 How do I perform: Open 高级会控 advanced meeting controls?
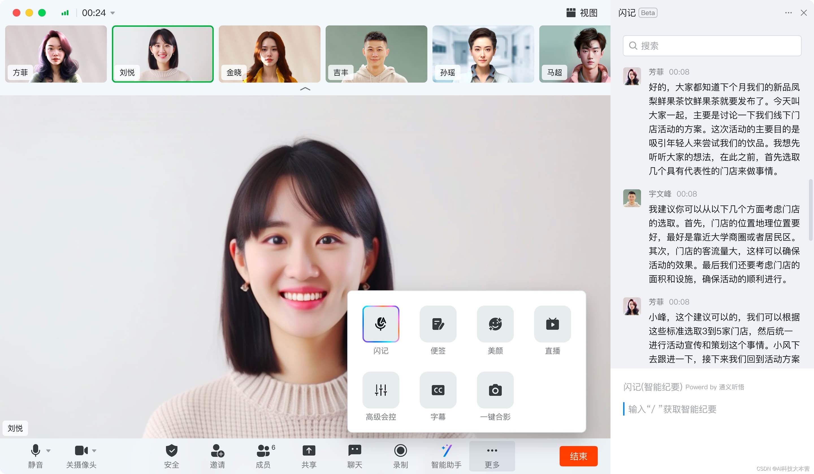(x=380, y=390)
